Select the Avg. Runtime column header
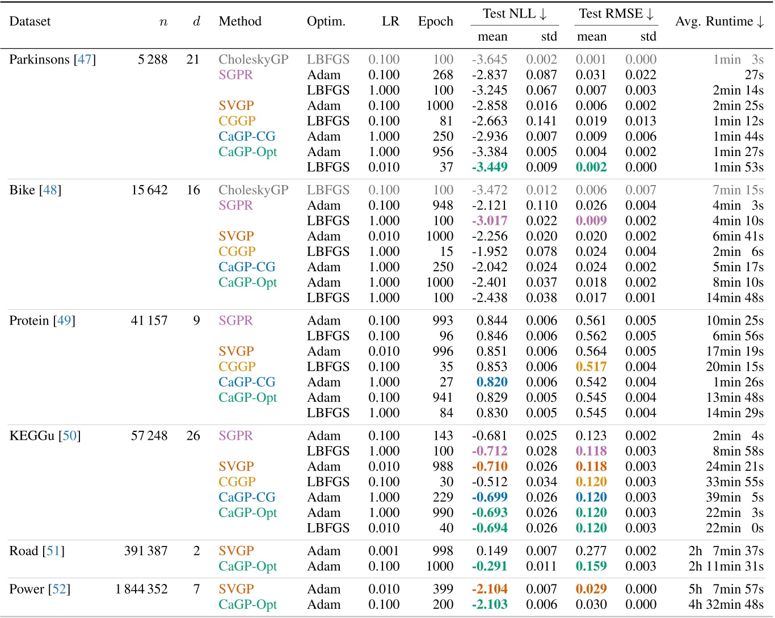Image resolution: width=775 pixels, height=618 pixels. (x=719, y=21)
